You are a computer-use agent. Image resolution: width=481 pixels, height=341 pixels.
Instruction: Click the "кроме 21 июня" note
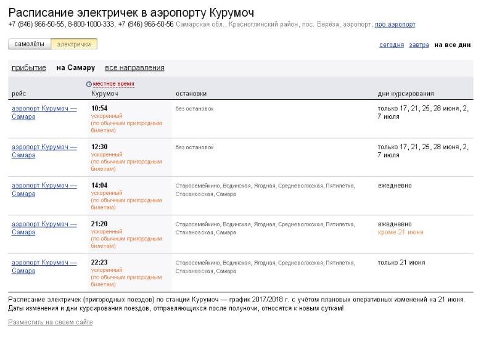pos(400,232)
